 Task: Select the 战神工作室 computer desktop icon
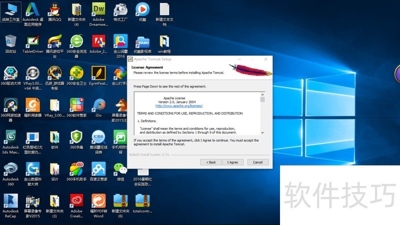pyautogui.click(x=11, y=11)
